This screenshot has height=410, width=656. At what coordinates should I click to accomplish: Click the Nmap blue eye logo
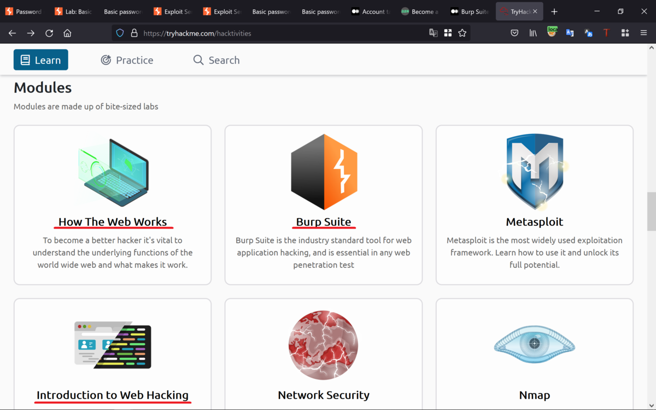tap(535, 344)
